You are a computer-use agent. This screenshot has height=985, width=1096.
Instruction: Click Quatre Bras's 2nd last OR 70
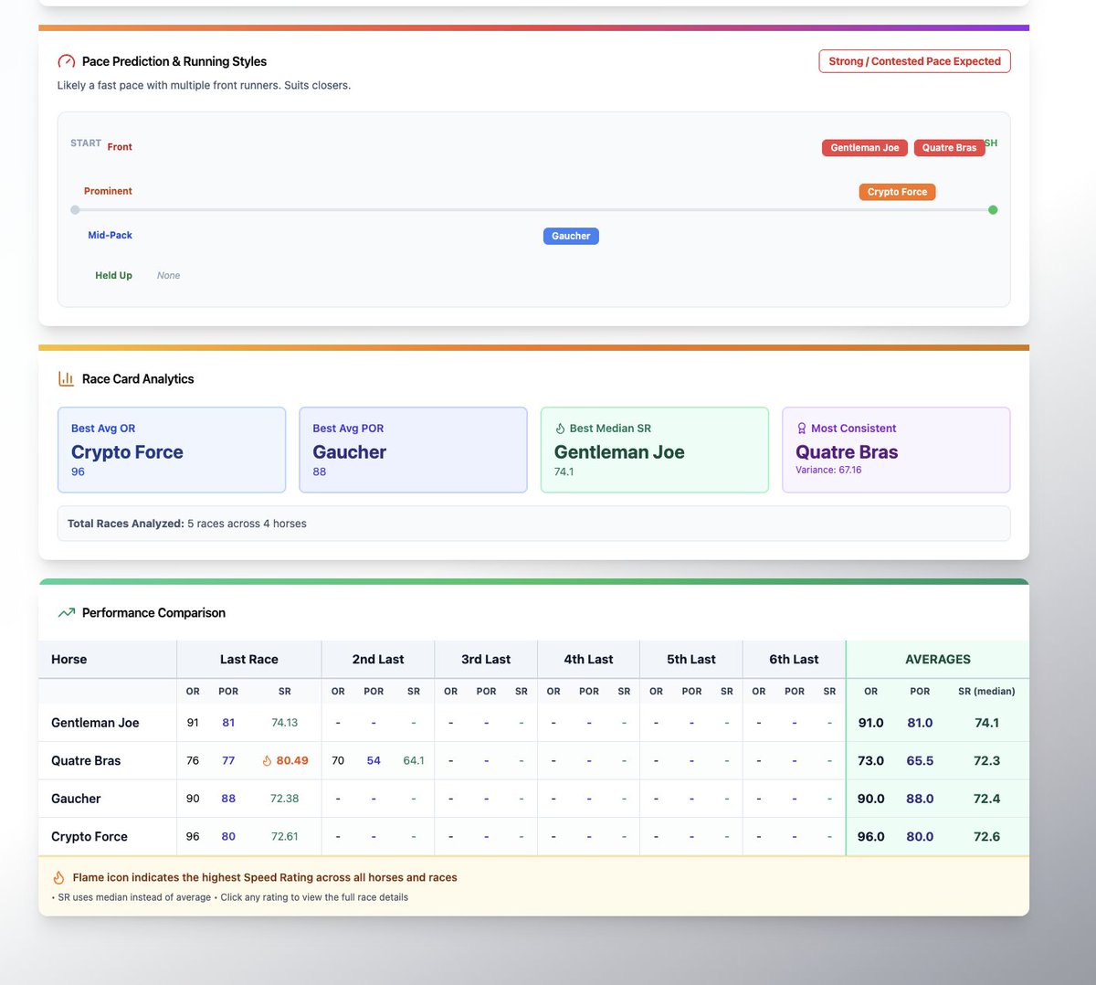[x=338, y=760]
